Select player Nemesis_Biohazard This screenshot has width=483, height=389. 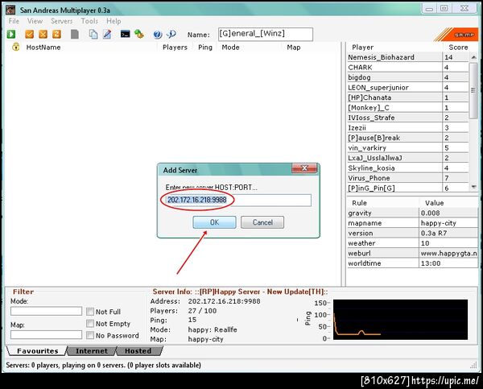pyautogui.click(x=408, y=57)
